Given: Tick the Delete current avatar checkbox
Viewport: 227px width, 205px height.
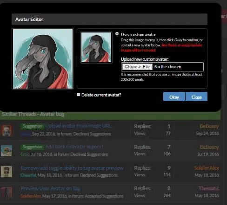Looking at the screenshot, I should [79, 95].
